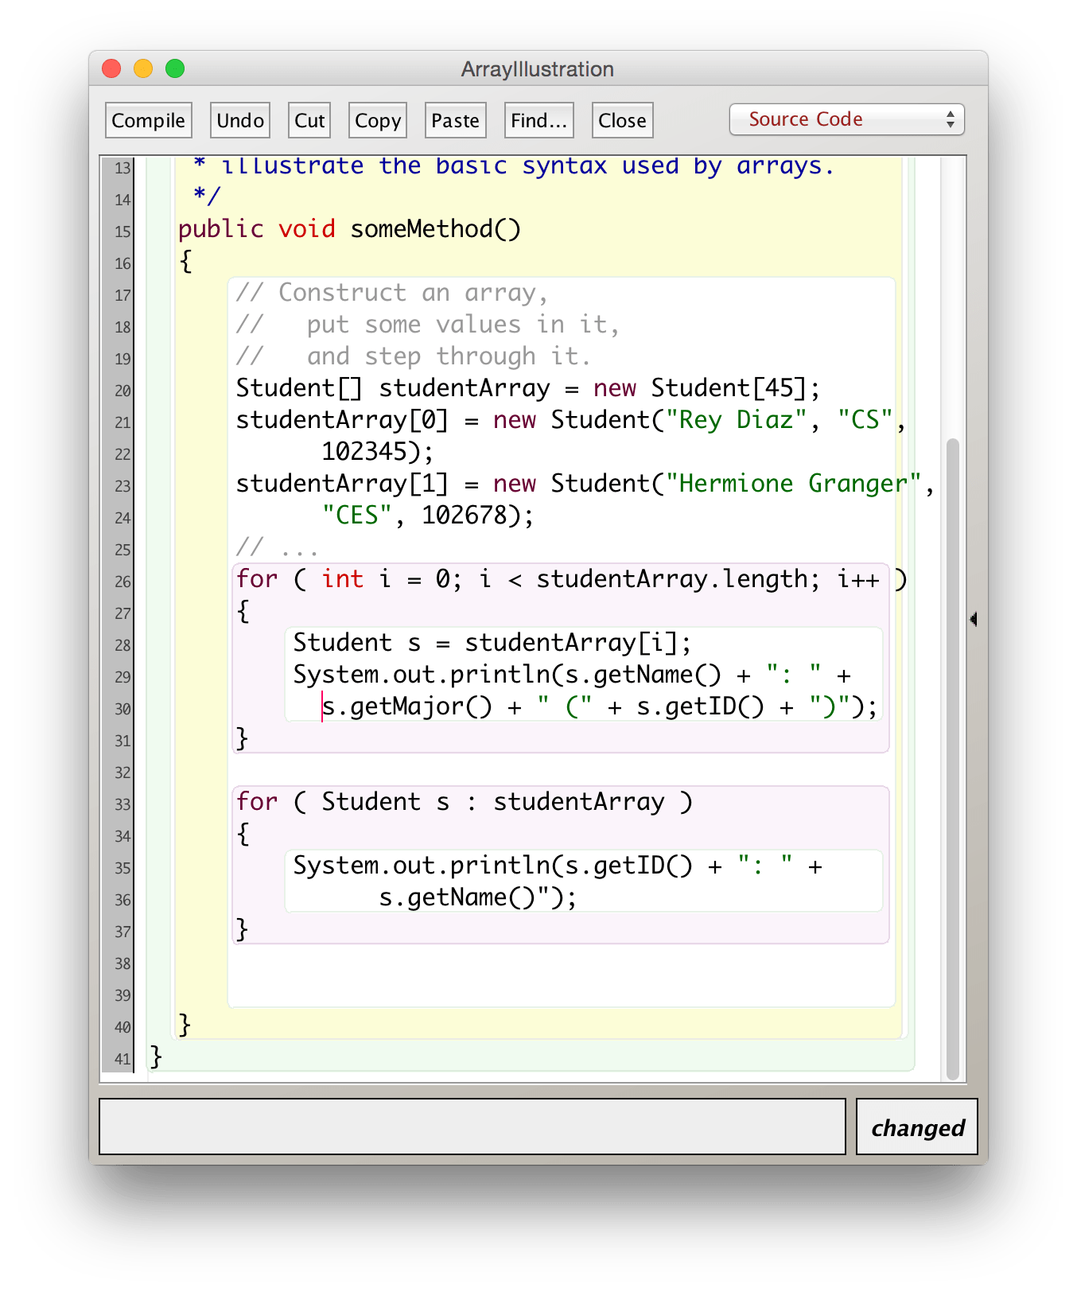Click 's.getName()' on line 36
The height and width of the screenshot is (1292, 1077).
(457, 897)
